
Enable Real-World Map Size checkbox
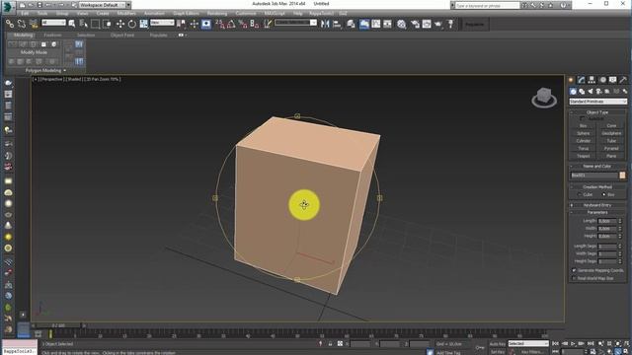pos(574,278)
